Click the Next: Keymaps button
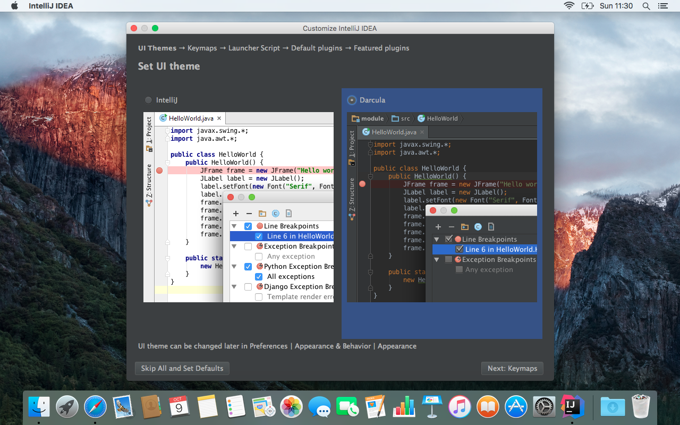This screenshot has width=680, height=425. tap(512, 368)
